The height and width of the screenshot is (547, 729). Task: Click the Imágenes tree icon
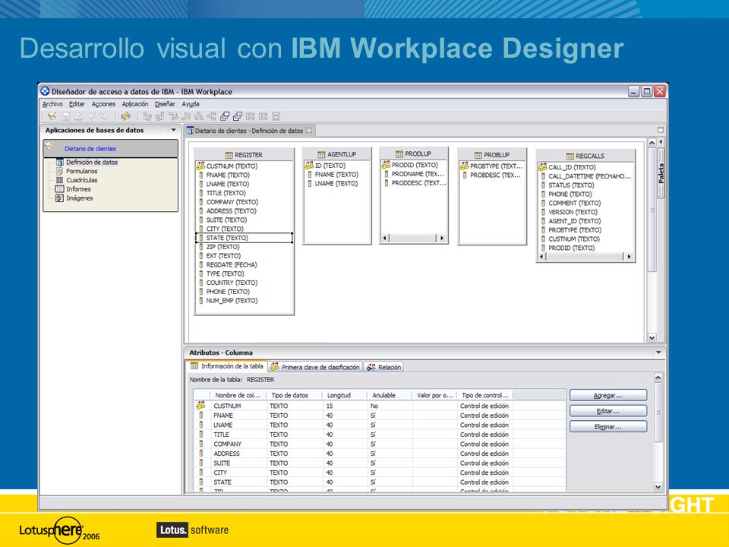click(x=59, y=198)
